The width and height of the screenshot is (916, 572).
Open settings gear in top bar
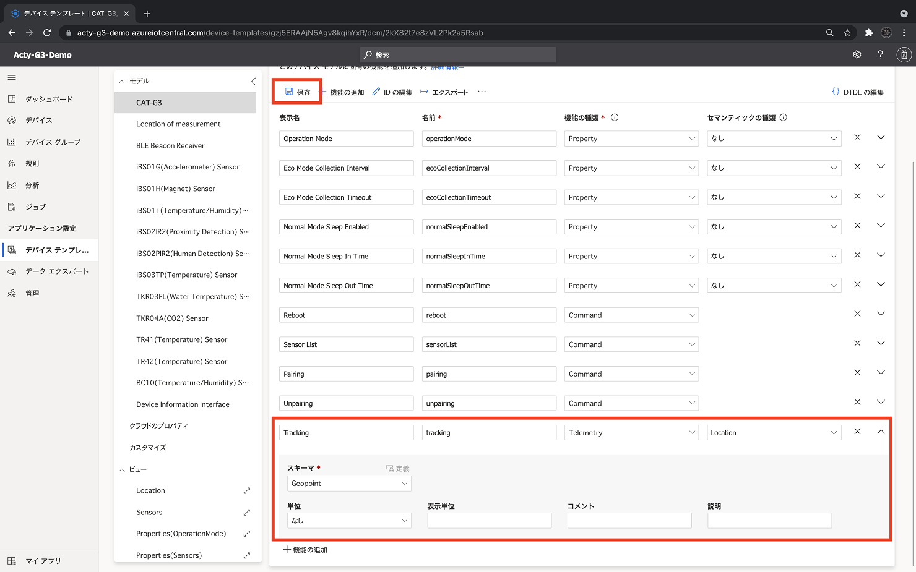(857, 54)
